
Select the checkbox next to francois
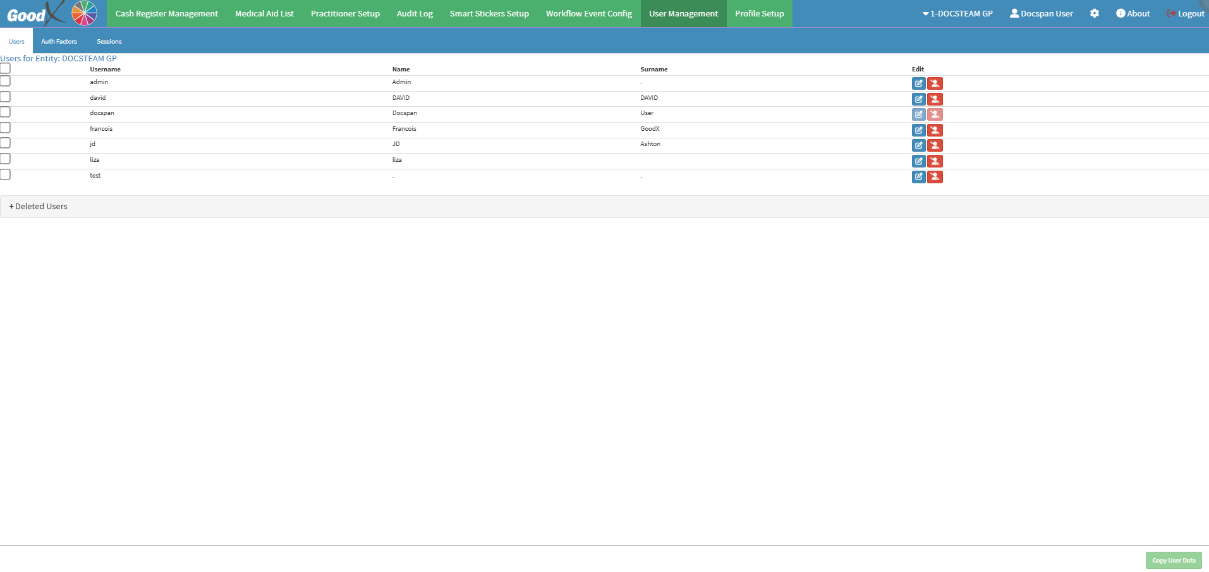point(6,128)
